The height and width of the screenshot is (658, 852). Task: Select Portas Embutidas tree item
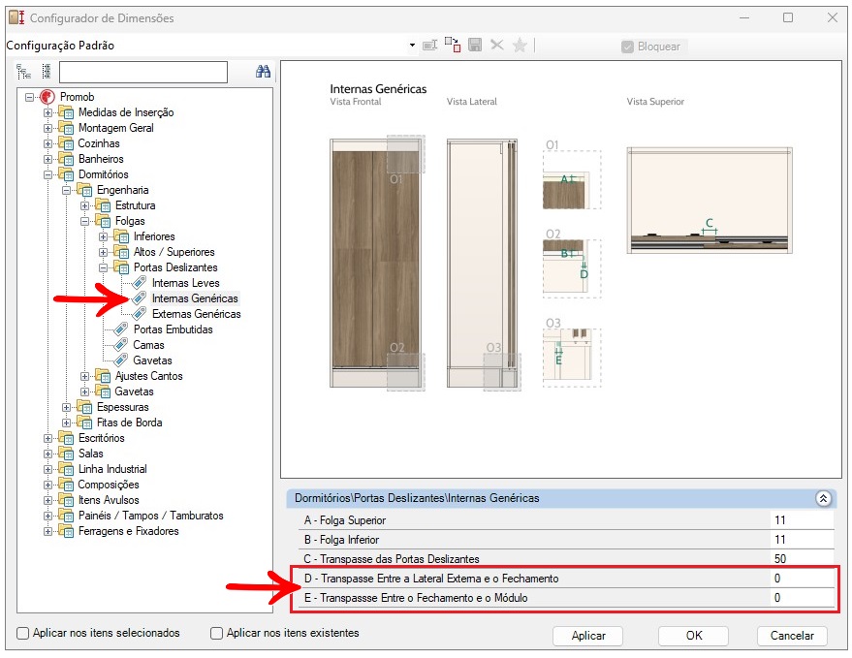(x=173, y=329)
